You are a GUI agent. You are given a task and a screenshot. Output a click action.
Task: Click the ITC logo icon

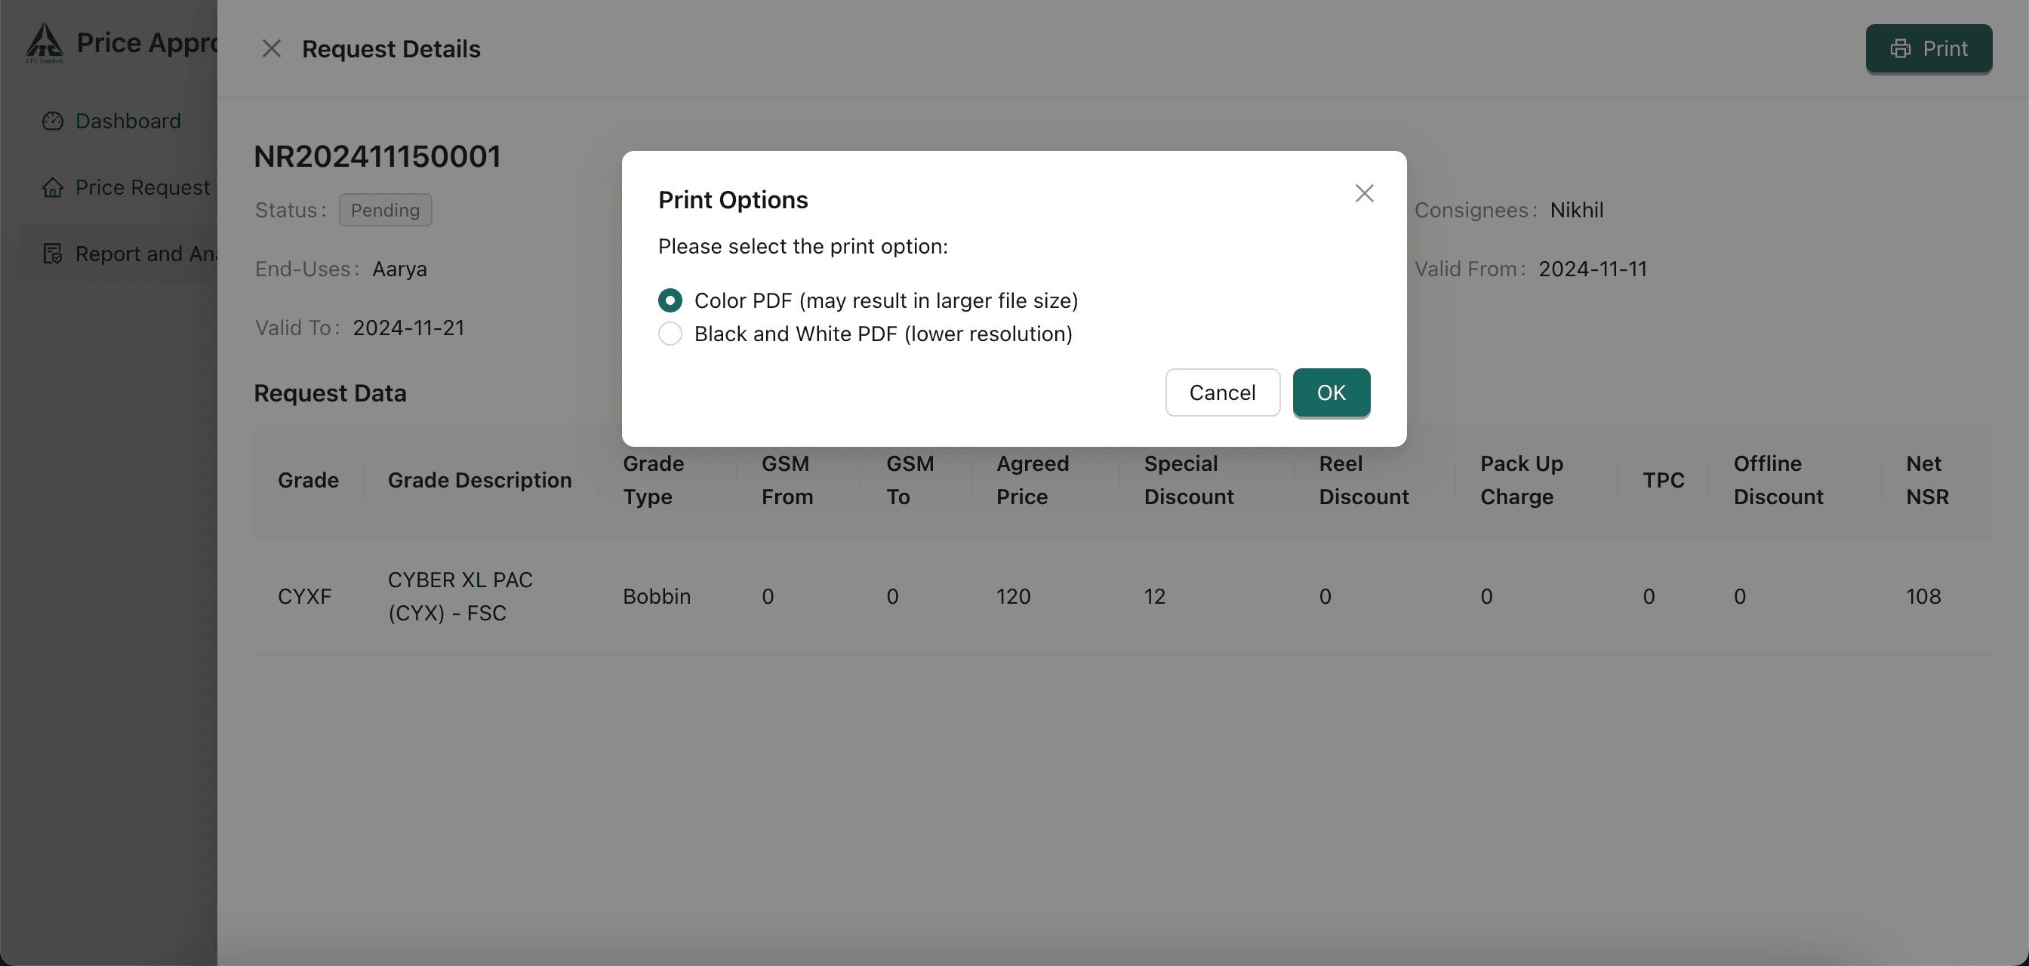44,42
